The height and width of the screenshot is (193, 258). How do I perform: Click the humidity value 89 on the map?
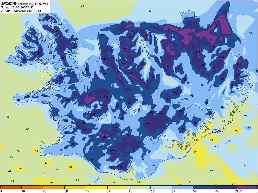[x=154, y=165]
